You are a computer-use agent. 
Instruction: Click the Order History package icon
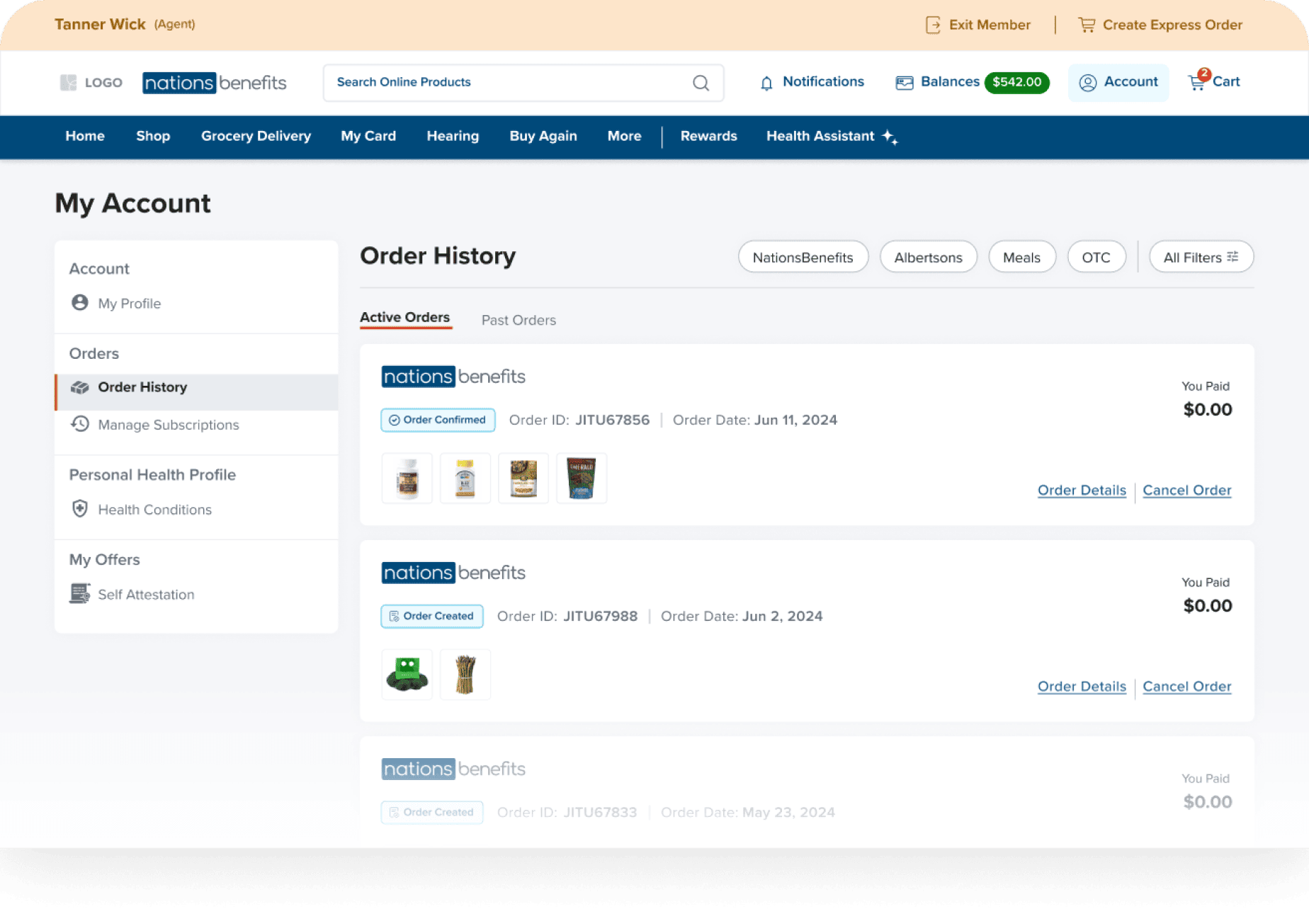[x=80, y=387]
